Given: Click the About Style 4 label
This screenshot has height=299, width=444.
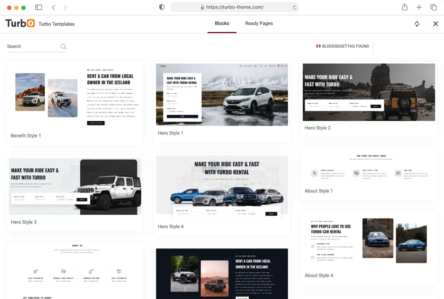Looking at the screenshot, I should (319, 276).
